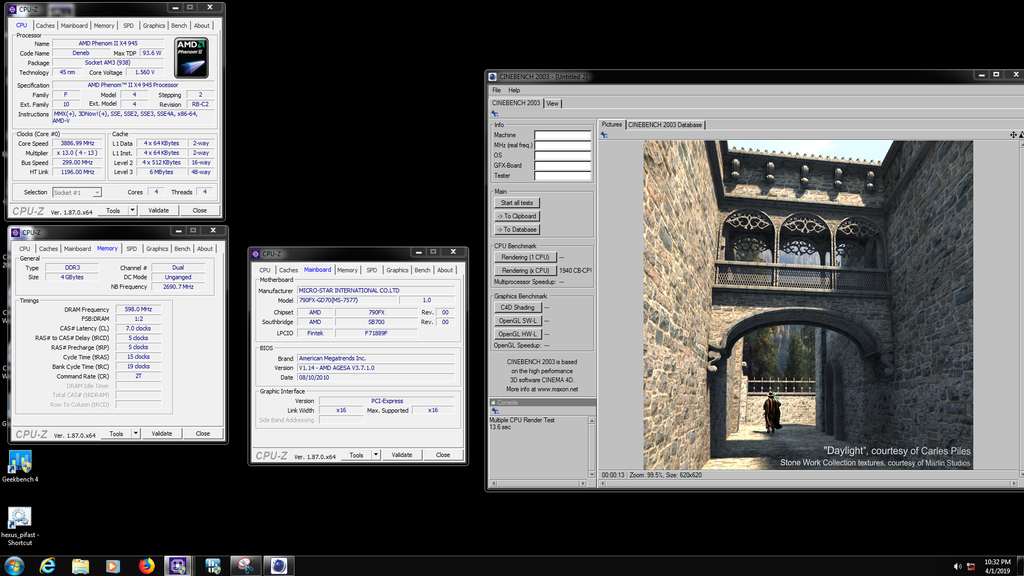Open Geekbench 4 desktop shortcut
1024x576 pixels.
click(20, 466)
